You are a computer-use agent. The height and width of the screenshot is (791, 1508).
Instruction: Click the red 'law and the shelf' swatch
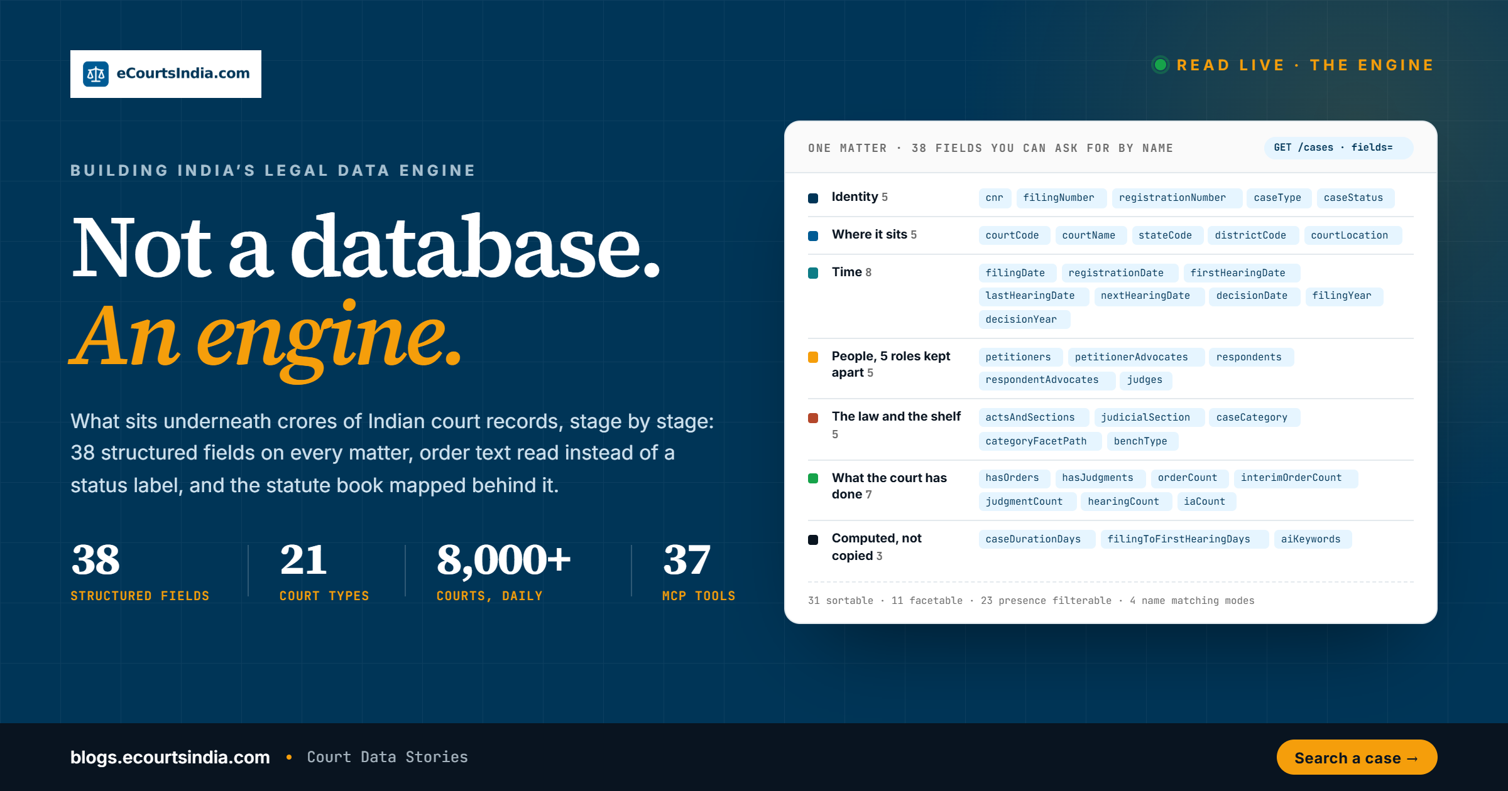click(813, 417)
